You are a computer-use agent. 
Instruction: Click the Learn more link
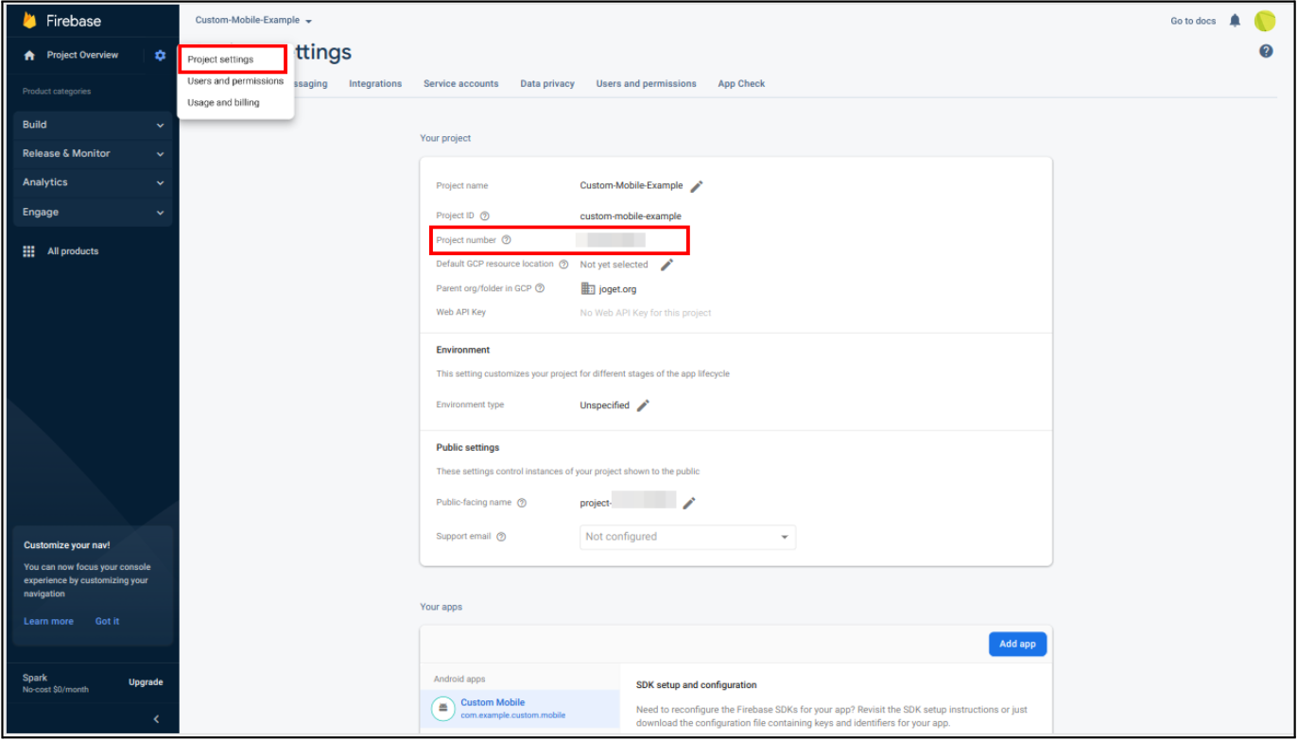coord(48,622)
